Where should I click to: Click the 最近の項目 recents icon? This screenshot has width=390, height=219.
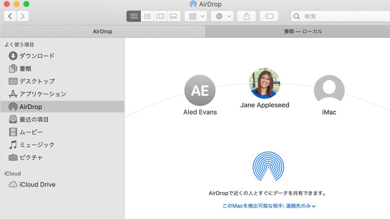pos(13,120)
